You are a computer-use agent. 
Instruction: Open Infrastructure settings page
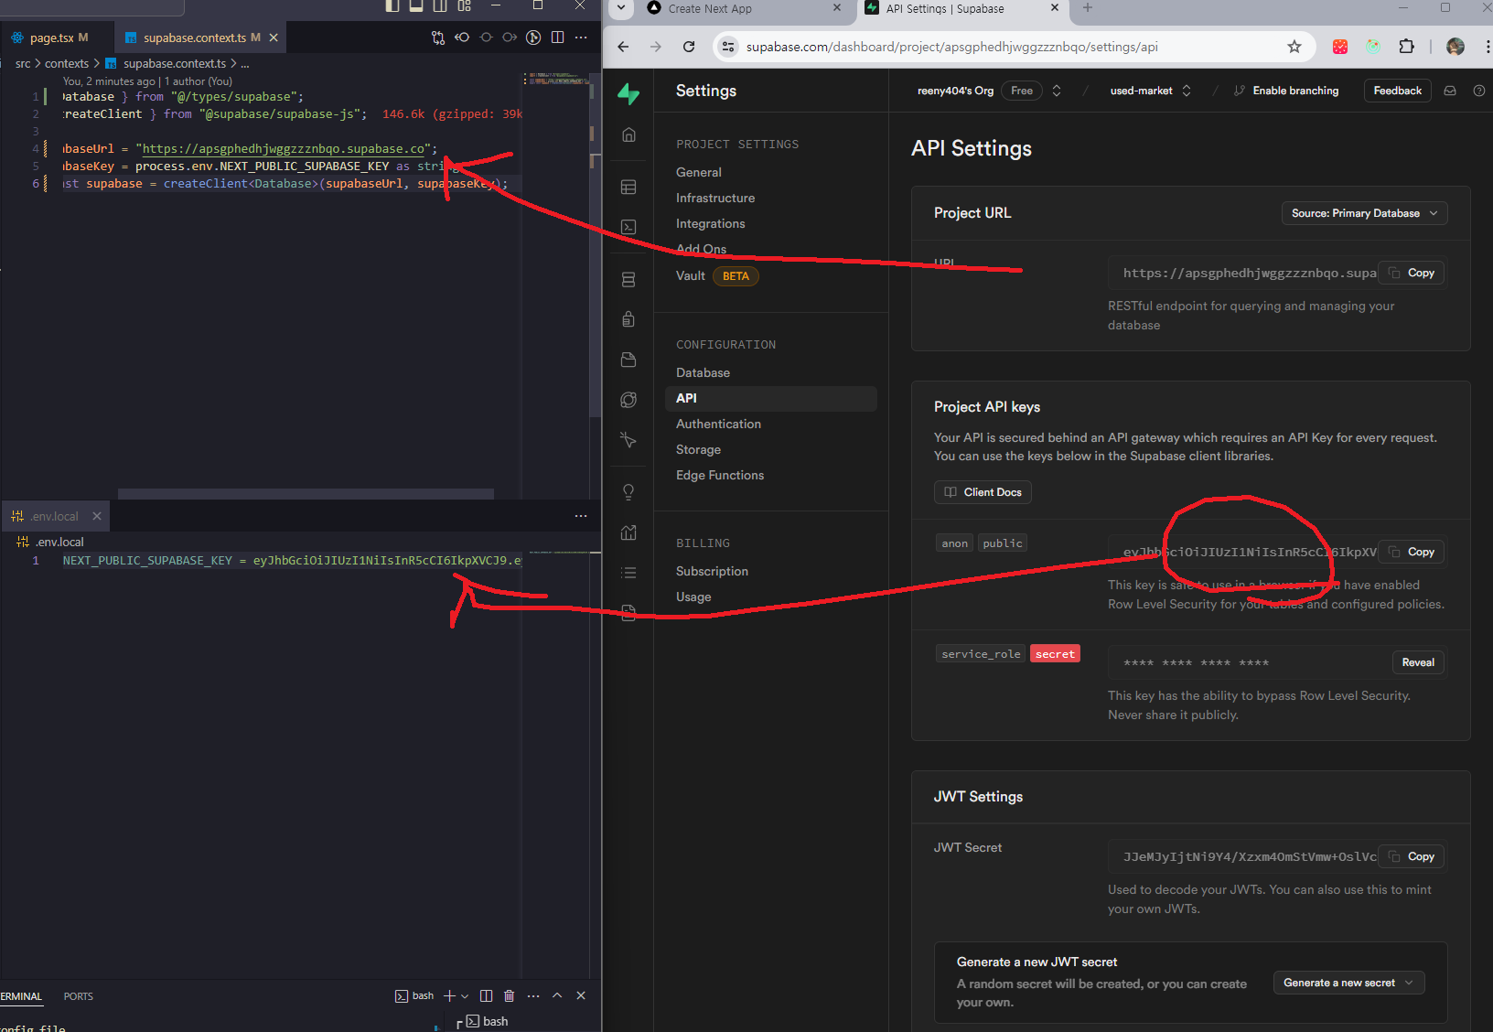click(x=715, y=198)
